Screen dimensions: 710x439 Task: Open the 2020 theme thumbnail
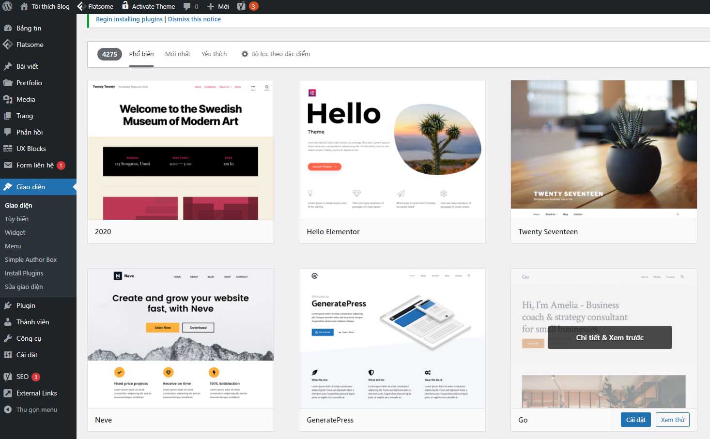181,150
